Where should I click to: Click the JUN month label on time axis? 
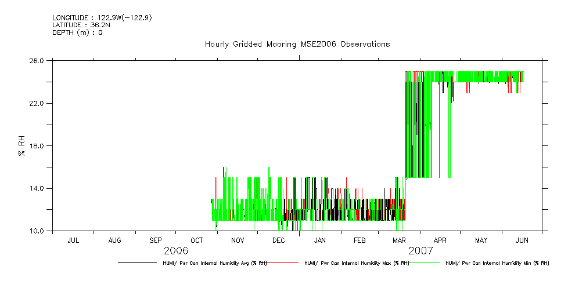coord(522,240)
